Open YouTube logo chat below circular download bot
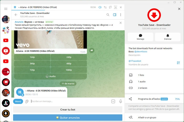The width and height of the screenshot is (184, 122). 6,61
